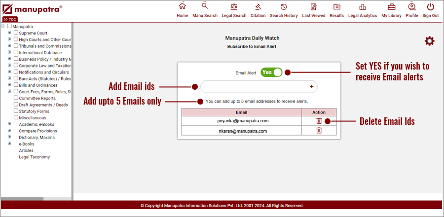The image size is (444, 217).
Task: Expand Tribunals and Commissions node
Action: 9,45
